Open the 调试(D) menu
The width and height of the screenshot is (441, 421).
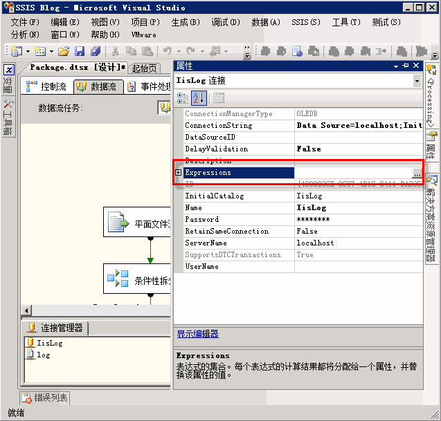226,22
